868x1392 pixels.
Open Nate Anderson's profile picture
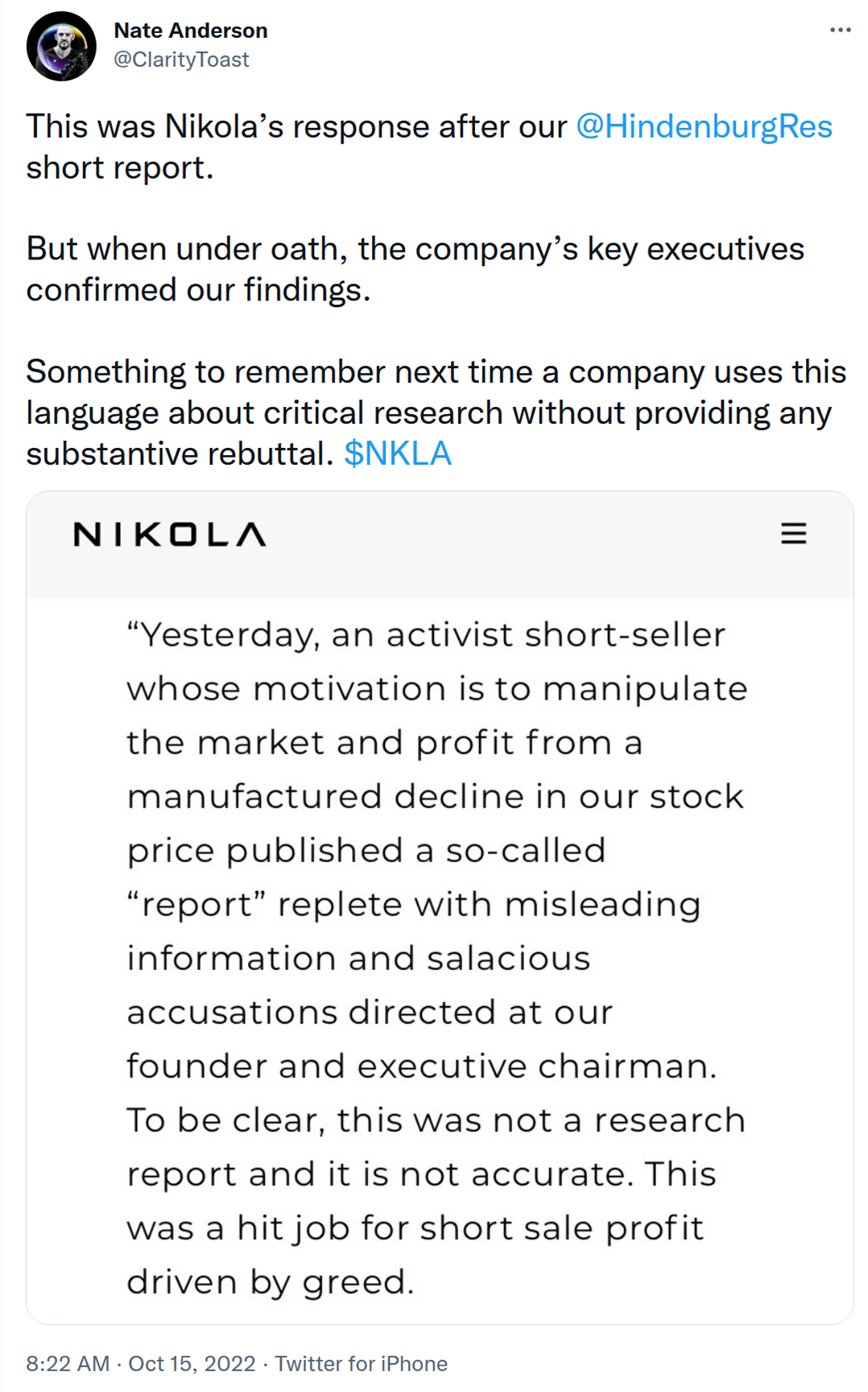pyautogui.click(x=61, y=46)
